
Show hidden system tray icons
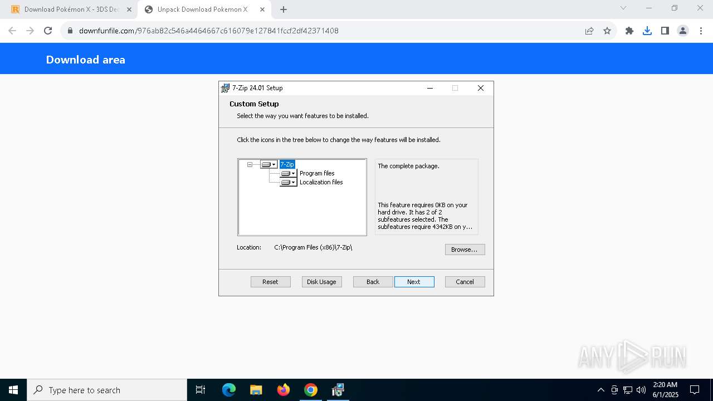[x=600, y=390]
